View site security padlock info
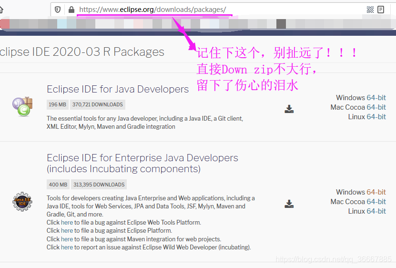The image size is (396, 268). tap(71, 10)
